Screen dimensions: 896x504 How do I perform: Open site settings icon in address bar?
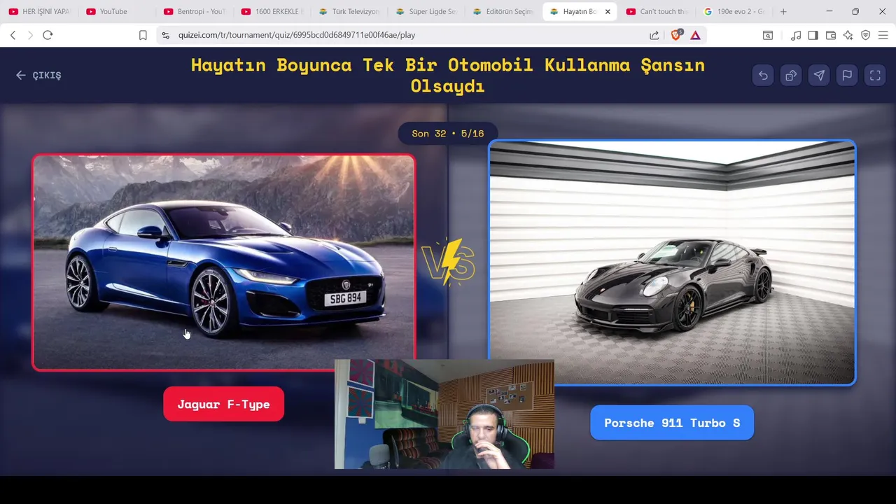click(165, 35)
